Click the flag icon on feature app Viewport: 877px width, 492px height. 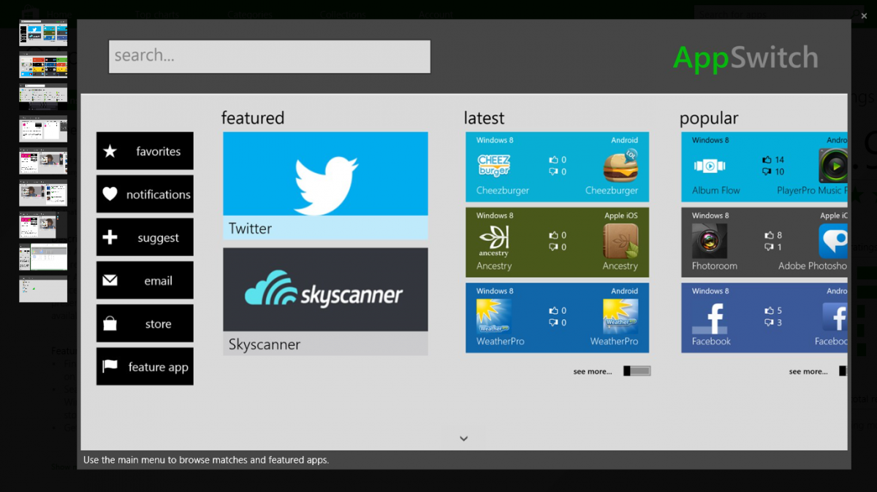point(110,366)
